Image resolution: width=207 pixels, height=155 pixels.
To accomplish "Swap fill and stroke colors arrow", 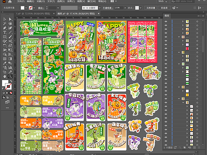I will 11,81.
